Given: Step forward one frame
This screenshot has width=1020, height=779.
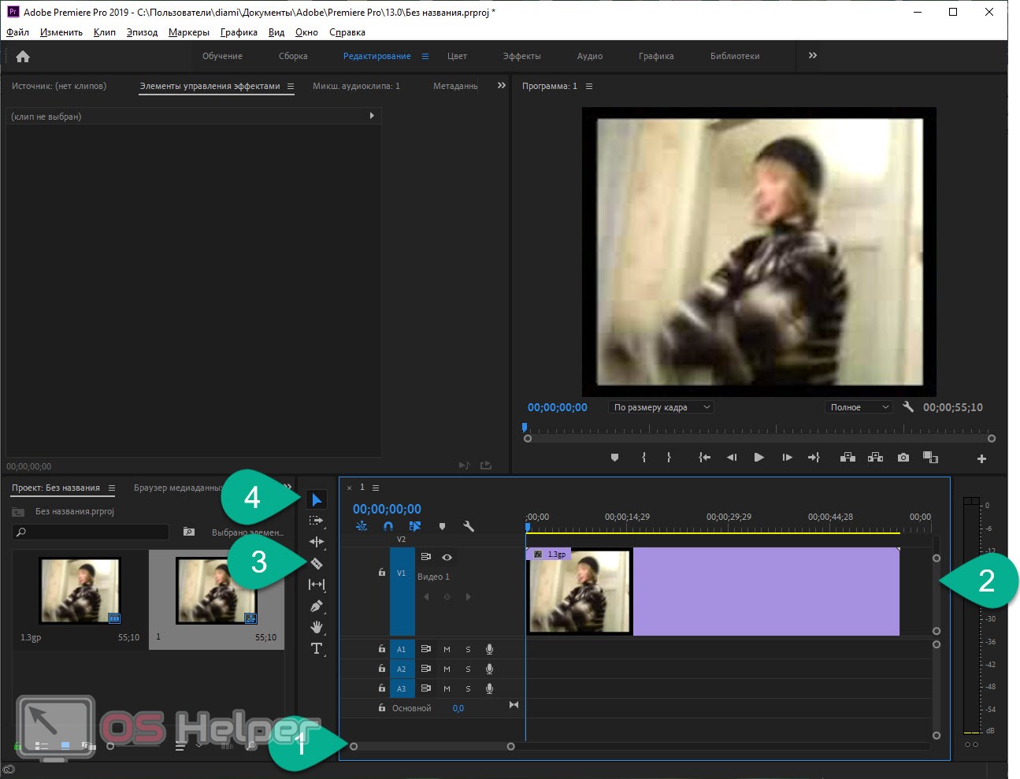Looking at the screenshot, I should coord(787,458).
